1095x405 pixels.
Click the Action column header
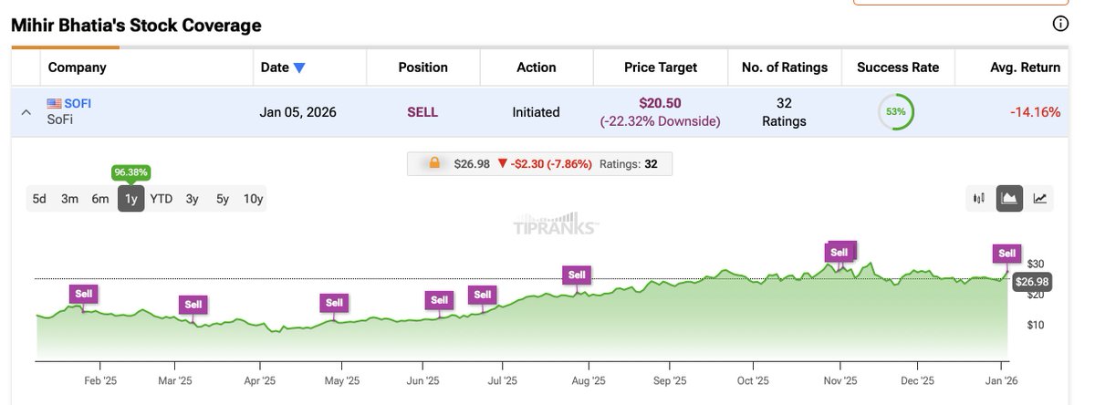(537, 67)
